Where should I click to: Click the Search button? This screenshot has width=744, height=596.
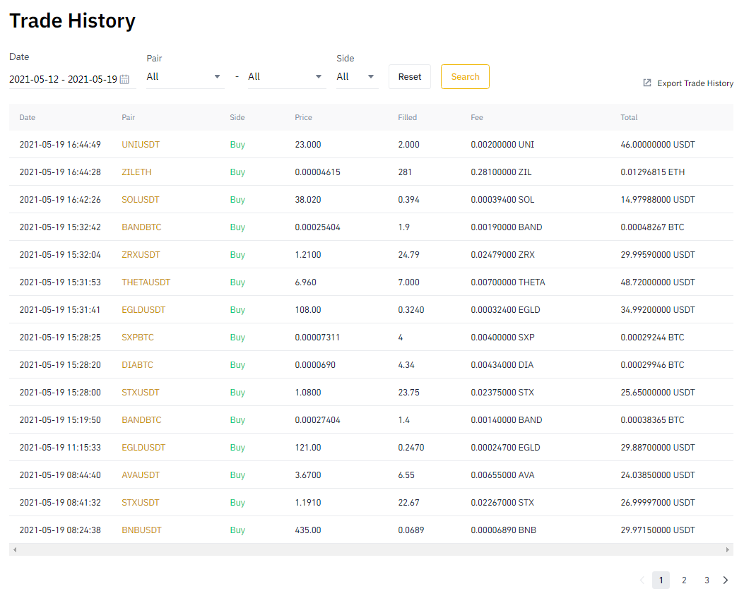pos(465,77)
